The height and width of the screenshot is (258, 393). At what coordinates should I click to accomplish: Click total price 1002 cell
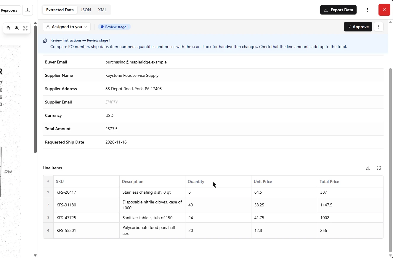pyautogui.click(x=350, y=218)
